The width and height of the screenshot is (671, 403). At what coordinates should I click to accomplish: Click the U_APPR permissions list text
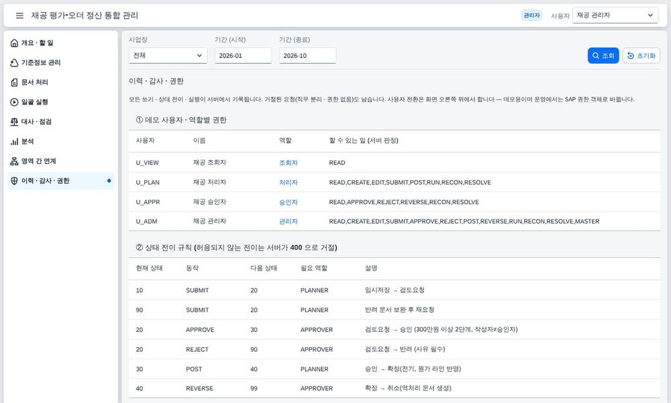[x=404, y=202]
